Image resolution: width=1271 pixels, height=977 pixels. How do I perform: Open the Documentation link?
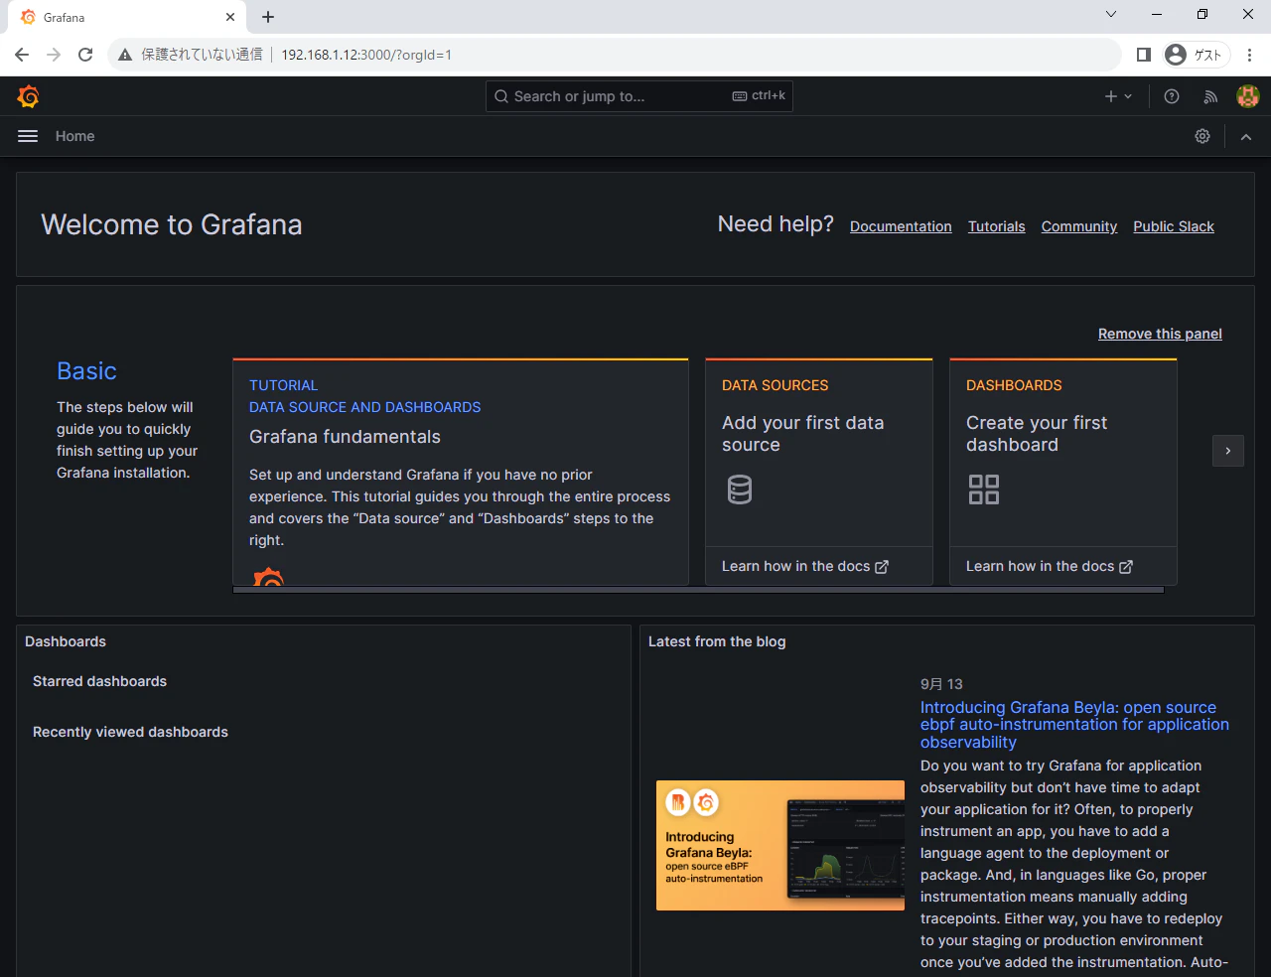(901, 226)
